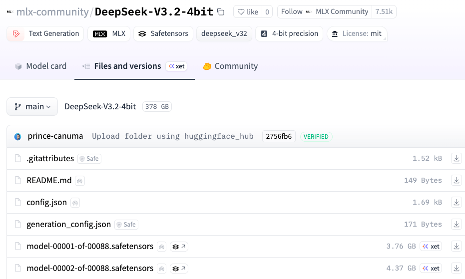Click the scan status icon beside config.json
465x279 pixels.
(x=75, y=203)
